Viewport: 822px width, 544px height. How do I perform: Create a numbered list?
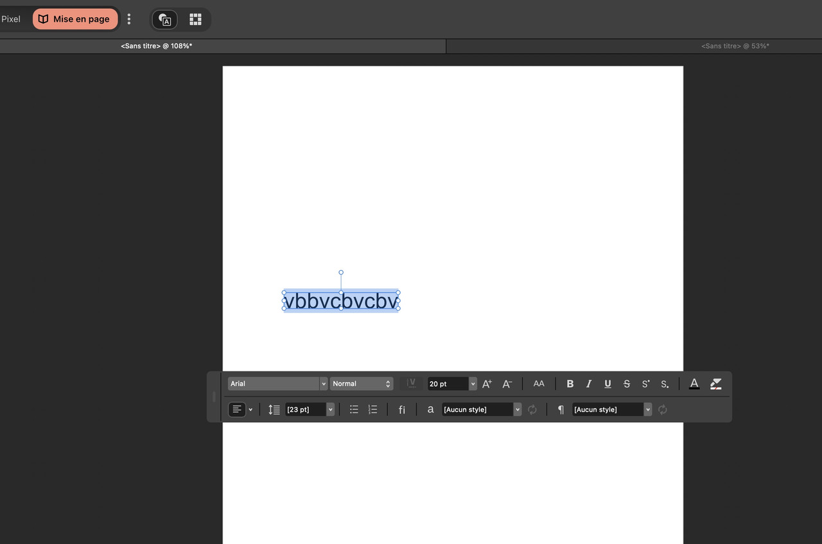click(x=372, y=409)
